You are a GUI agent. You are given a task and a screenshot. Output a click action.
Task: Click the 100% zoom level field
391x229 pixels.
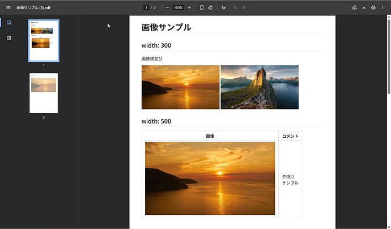178,7
